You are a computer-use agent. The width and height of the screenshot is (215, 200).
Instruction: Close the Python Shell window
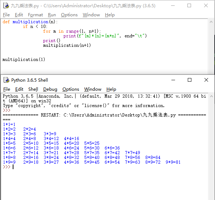(206, 80)
